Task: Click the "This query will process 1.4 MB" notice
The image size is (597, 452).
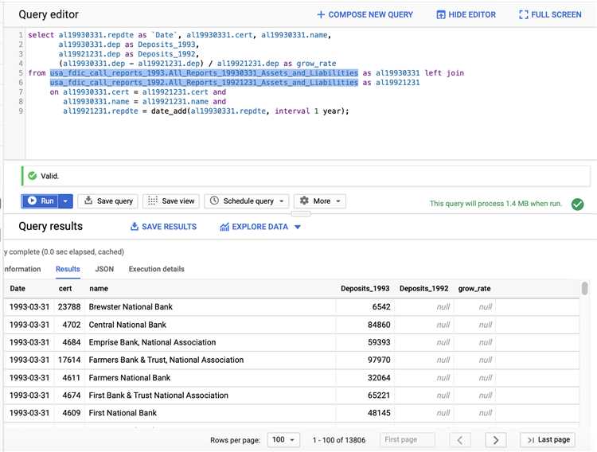Action: pos(496,204)
